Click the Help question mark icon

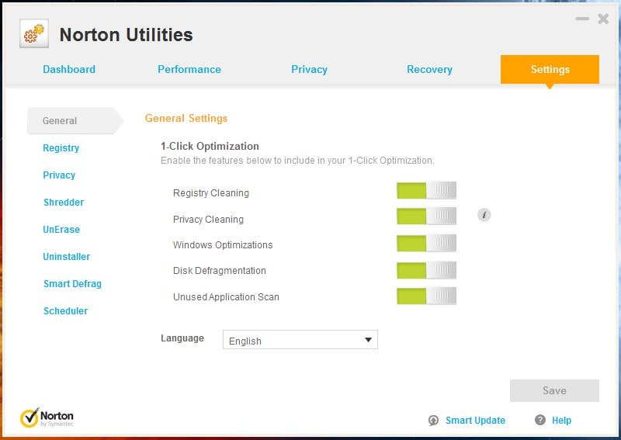click(540, 420)
